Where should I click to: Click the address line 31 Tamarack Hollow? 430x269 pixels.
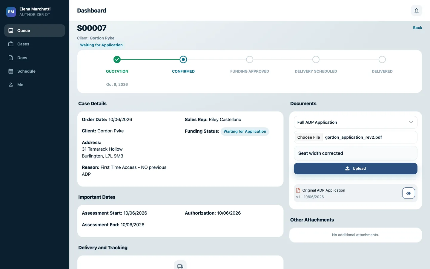click(102, 149)
